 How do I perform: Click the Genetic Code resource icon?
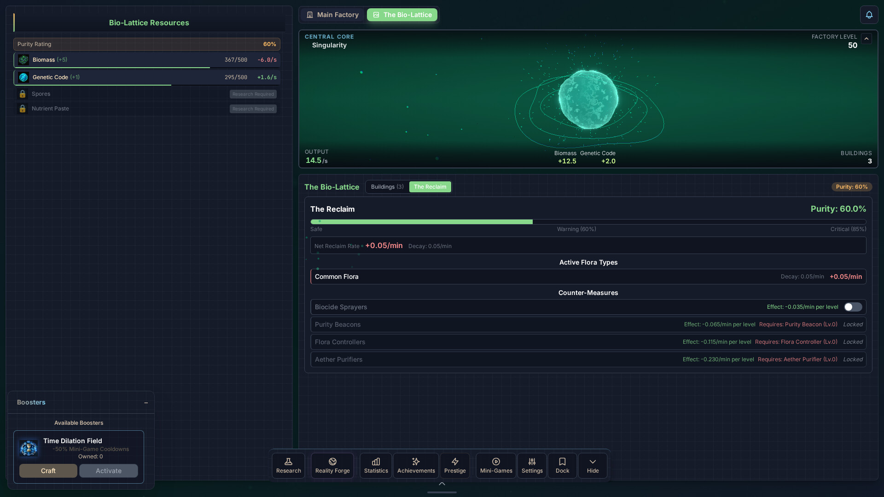23,77
